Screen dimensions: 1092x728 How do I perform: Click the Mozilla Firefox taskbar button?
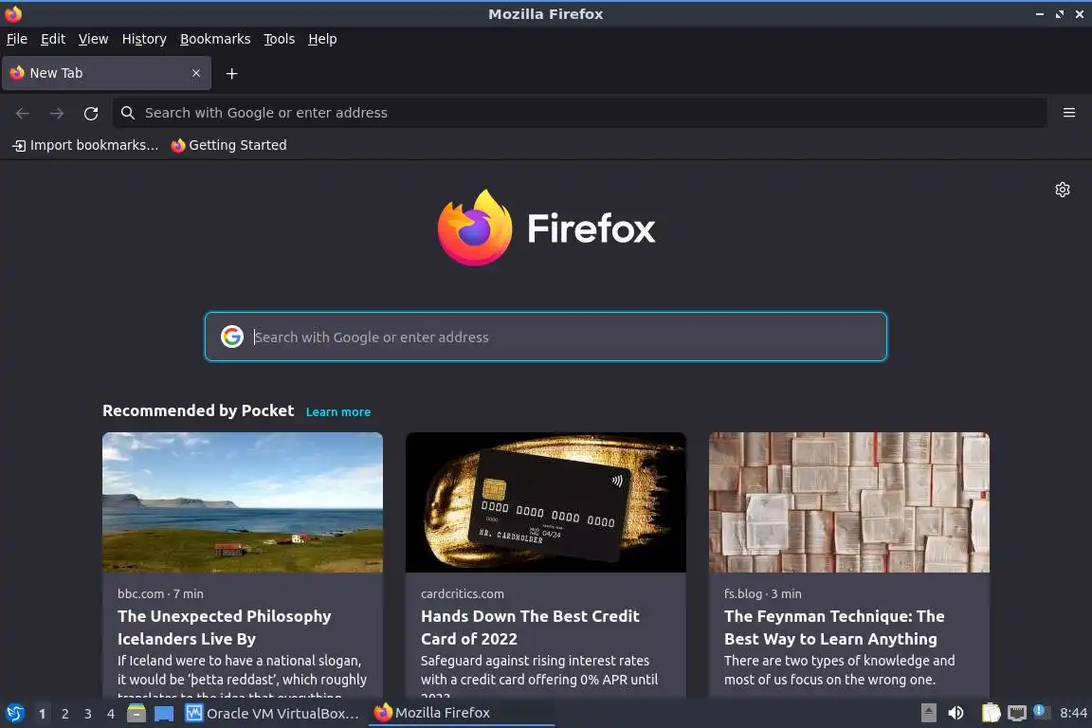click(461, 713)
